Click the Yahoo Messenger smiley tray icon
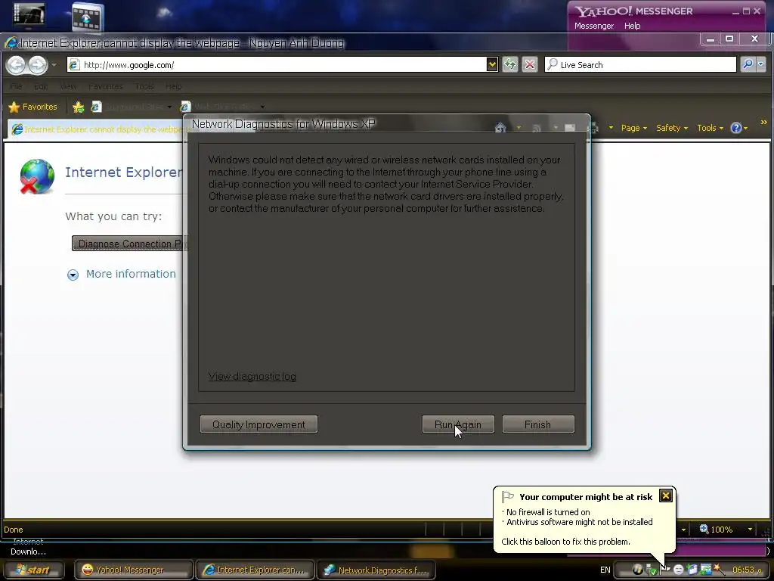 [679, 570]
